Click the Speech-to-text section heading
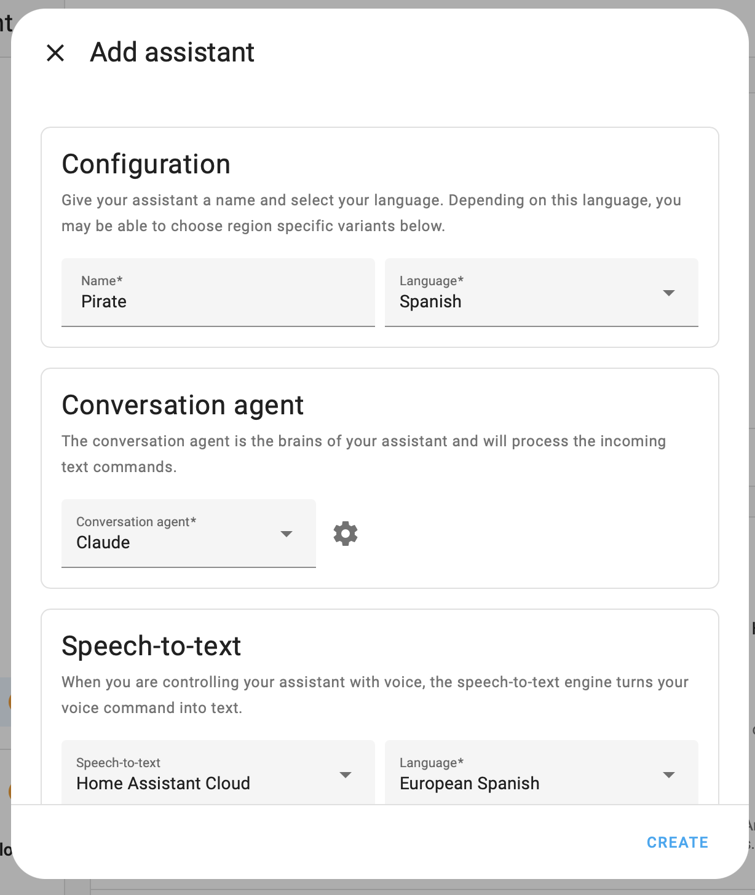The image size is (755, 895). coord(151,646)
